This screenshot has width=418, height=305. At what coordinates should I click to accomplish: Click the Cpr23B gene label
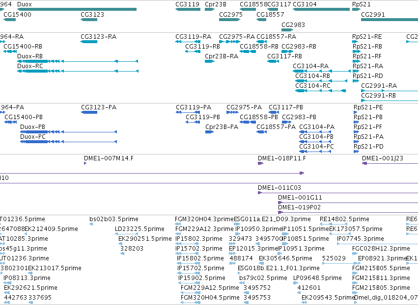coord(216,4)
